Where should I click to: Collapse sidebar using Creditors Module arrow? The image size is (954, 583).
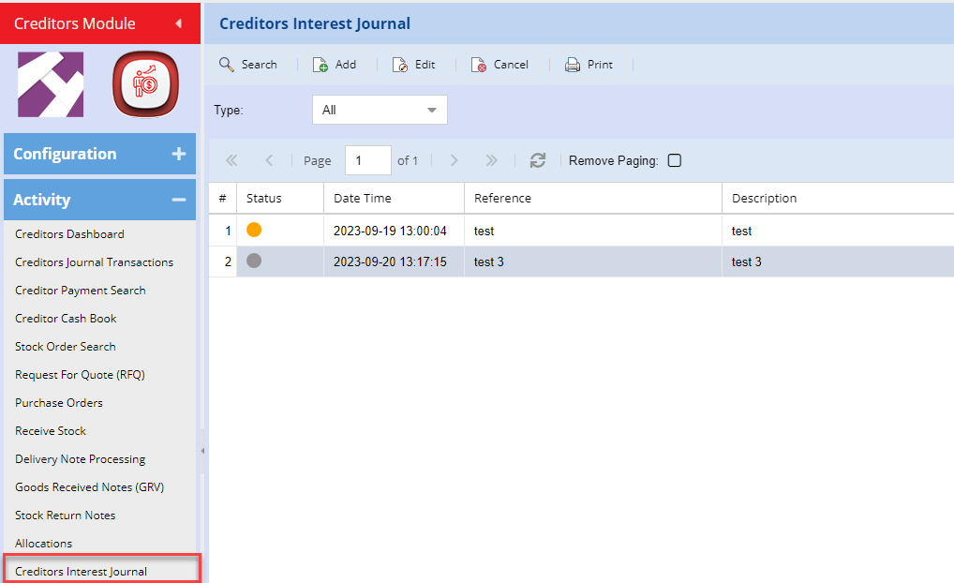pyautogui.click(x=178, y=23)
